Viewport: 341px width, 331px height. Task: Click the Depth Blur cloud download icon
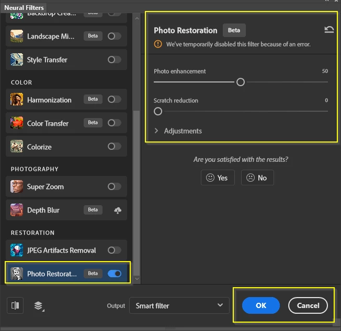click(x=118, y=210)
